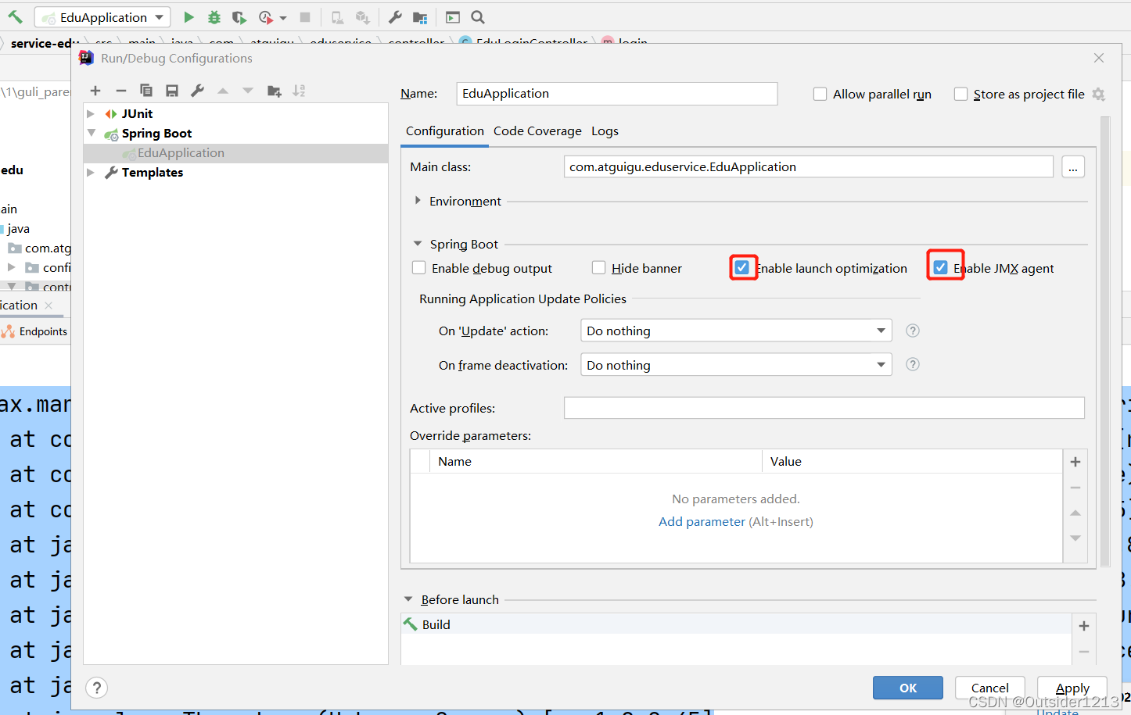The height and width of the screenshot is (715, 1131).
Task: Click the configuration panel vertical scrollbar
Action: [1105, 341]
